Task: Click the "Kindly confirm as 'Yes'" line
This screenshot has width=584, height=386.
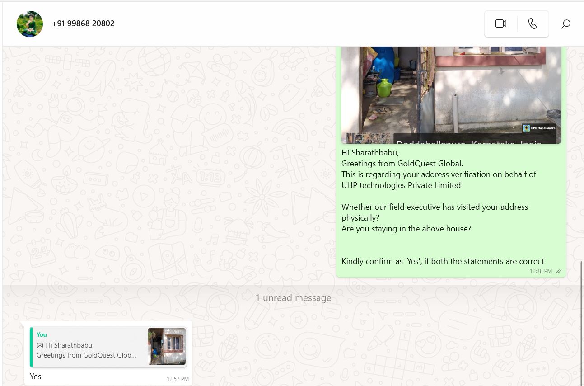Action: click(443, 261)
